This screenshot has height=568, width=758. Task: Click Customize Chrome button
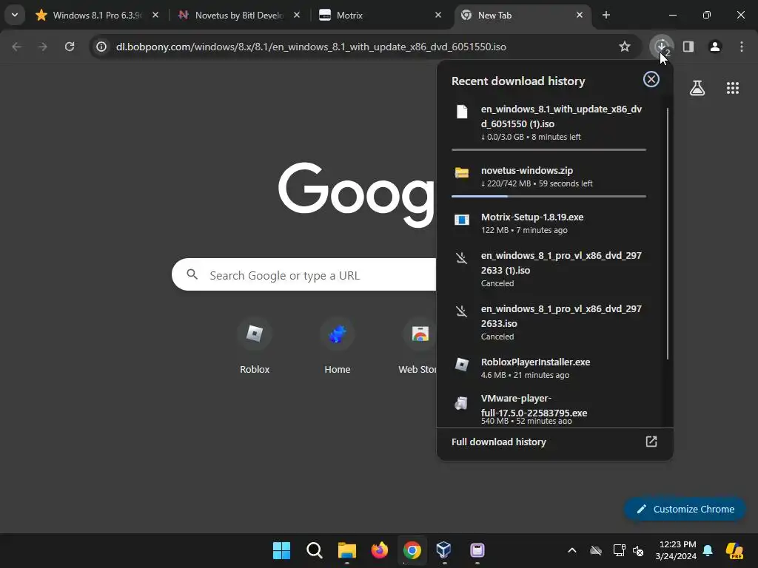click(x=685, y=509)
